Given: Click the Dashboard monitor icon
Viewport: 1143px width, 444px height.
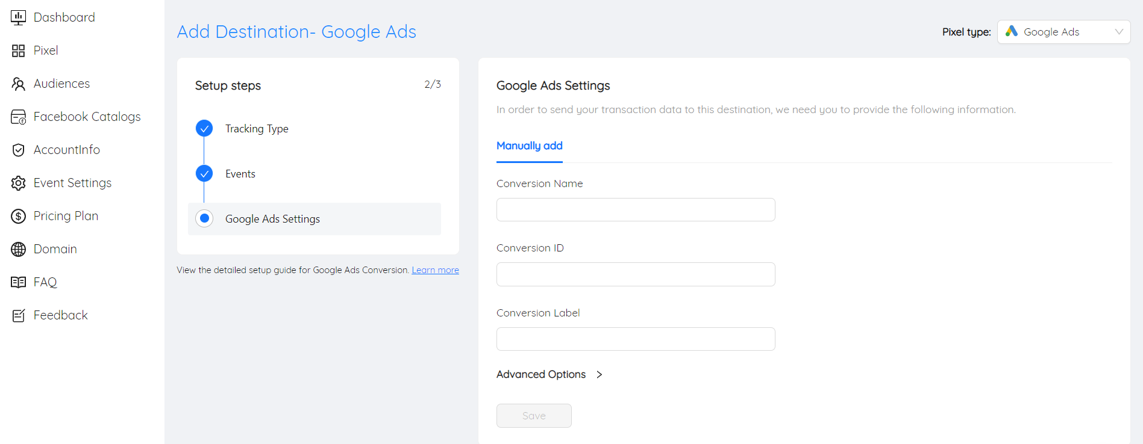Looking at the screenshot, I should pos(19,17).
